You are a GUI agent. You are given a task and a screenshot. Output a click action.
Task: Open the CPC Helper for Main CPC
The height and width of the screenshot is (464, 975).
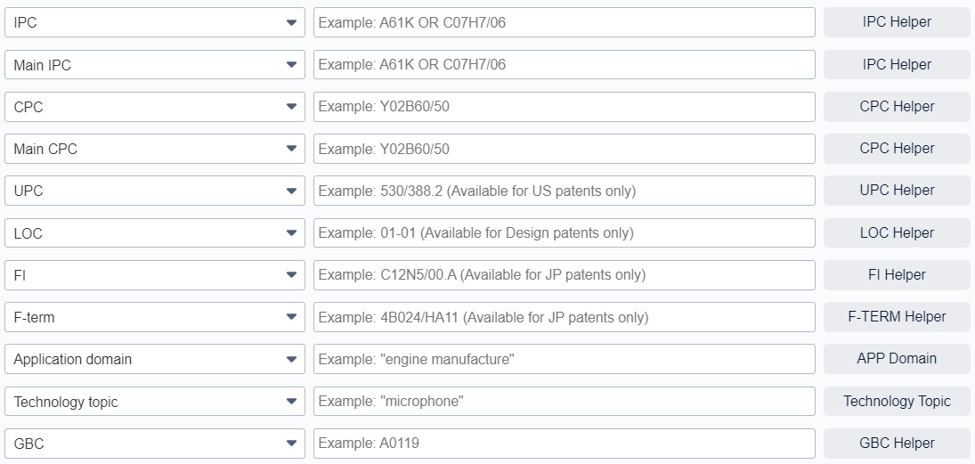coord(897,149)
